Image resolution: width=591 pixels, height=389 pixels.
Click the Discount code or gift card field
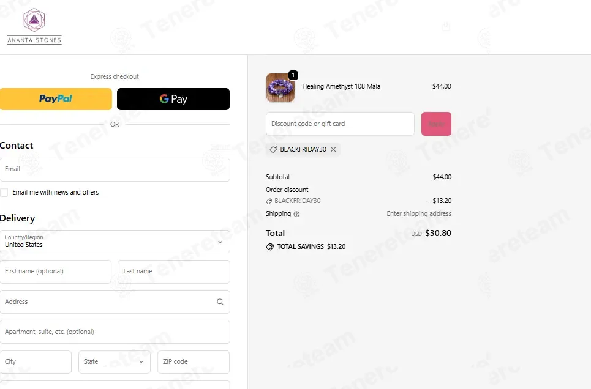click(340, 124)
